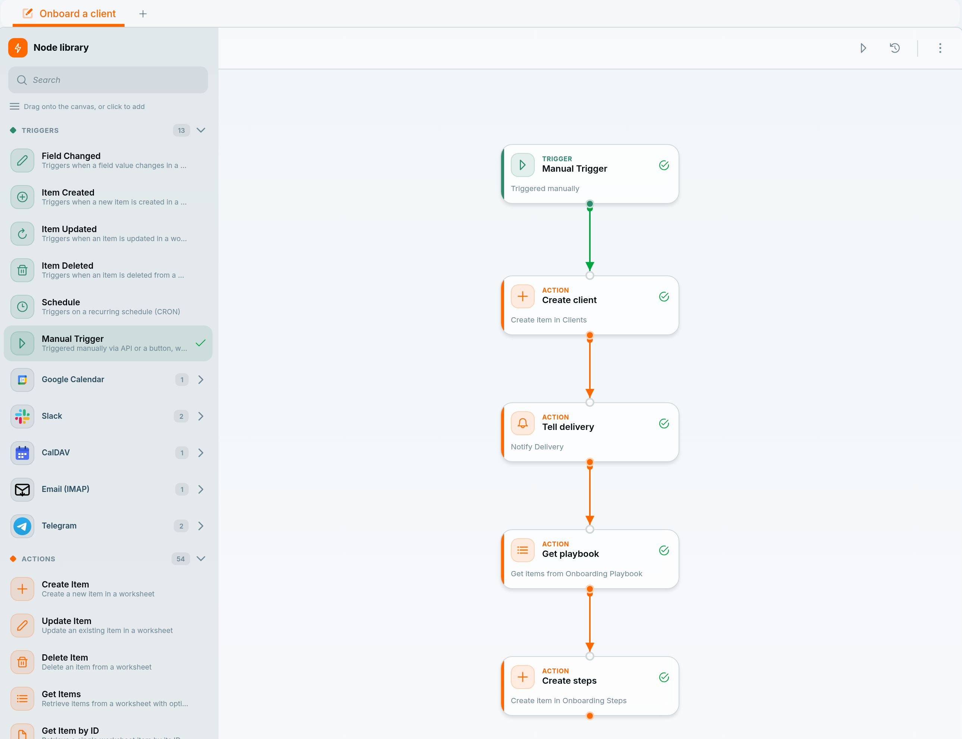Collapse the Triggers section
Viewport: 962px width, 739px height.
click(201, 130)
